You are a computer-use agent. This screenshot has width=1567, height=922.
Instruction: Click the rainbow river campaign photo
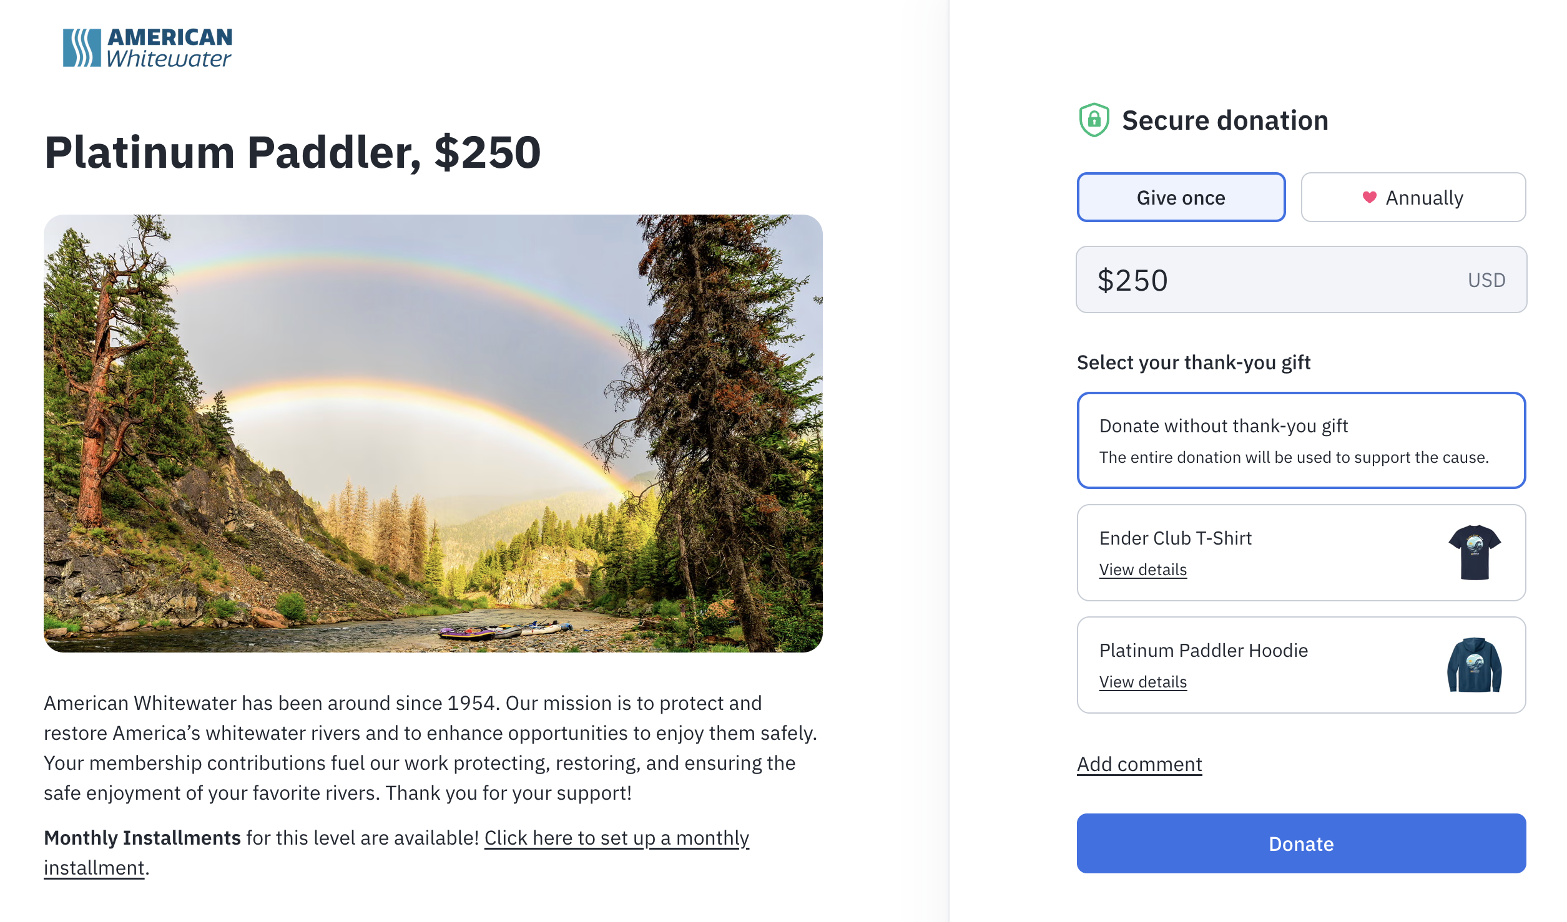[x=433, y=433]
